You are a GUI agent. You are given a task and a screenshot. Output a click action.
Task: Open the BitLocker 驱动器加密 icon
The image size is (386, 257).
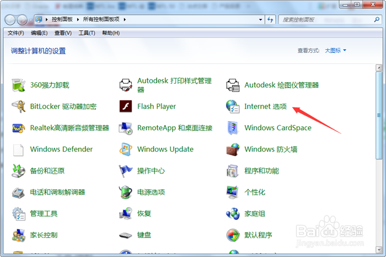click(18, 106)
